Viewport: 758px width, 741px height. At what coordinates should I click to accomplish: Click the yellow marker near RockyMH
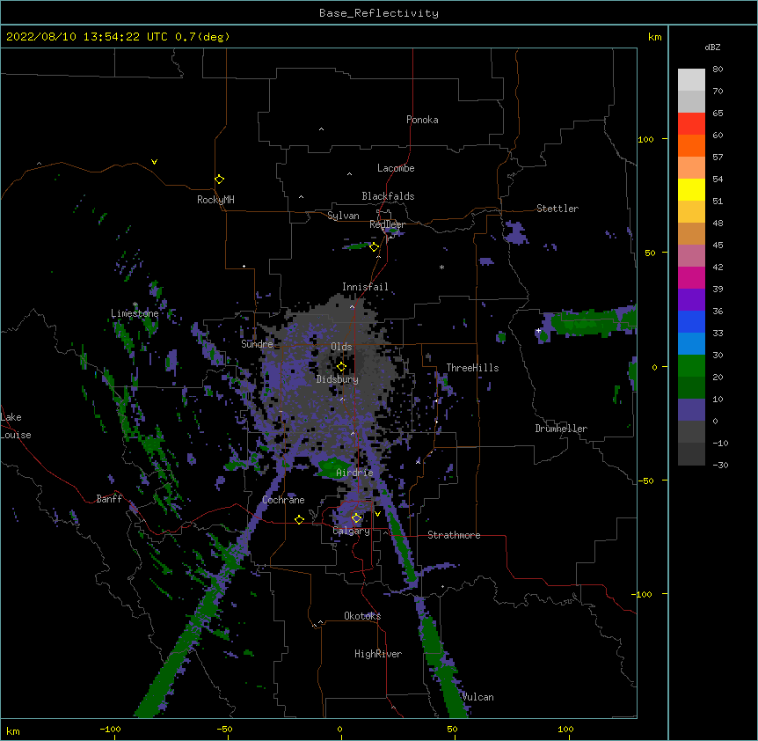[219, 180]
